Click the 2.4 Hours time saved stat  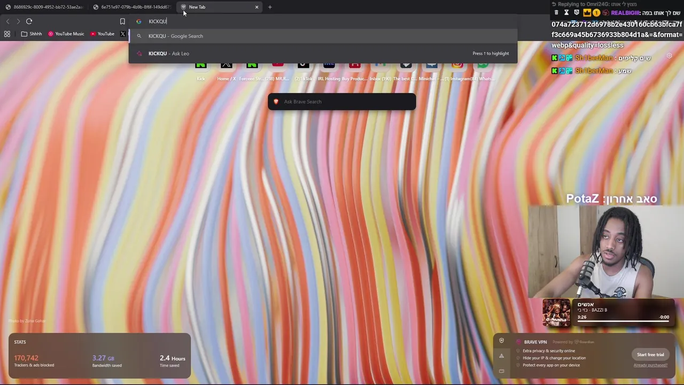coord(172,361)
